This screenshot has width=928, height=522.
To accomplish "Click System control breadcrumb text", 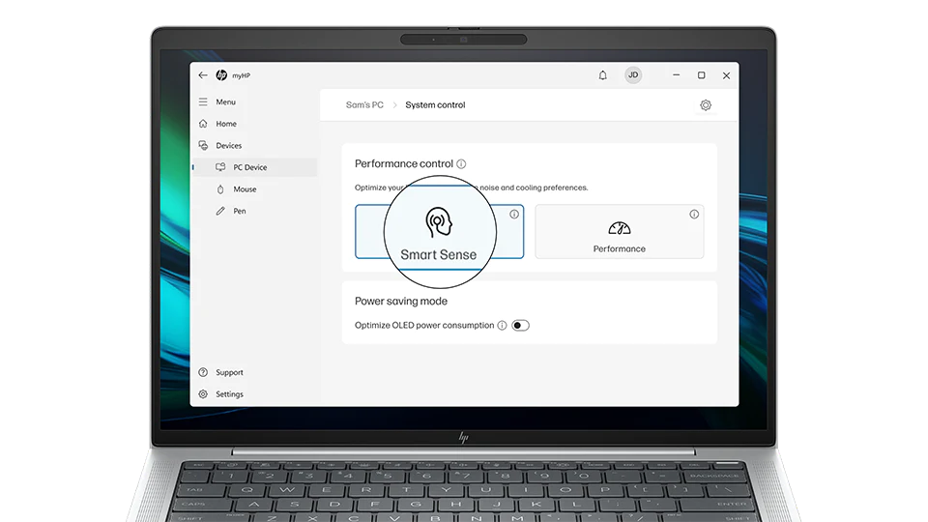I will click(435, 104).
